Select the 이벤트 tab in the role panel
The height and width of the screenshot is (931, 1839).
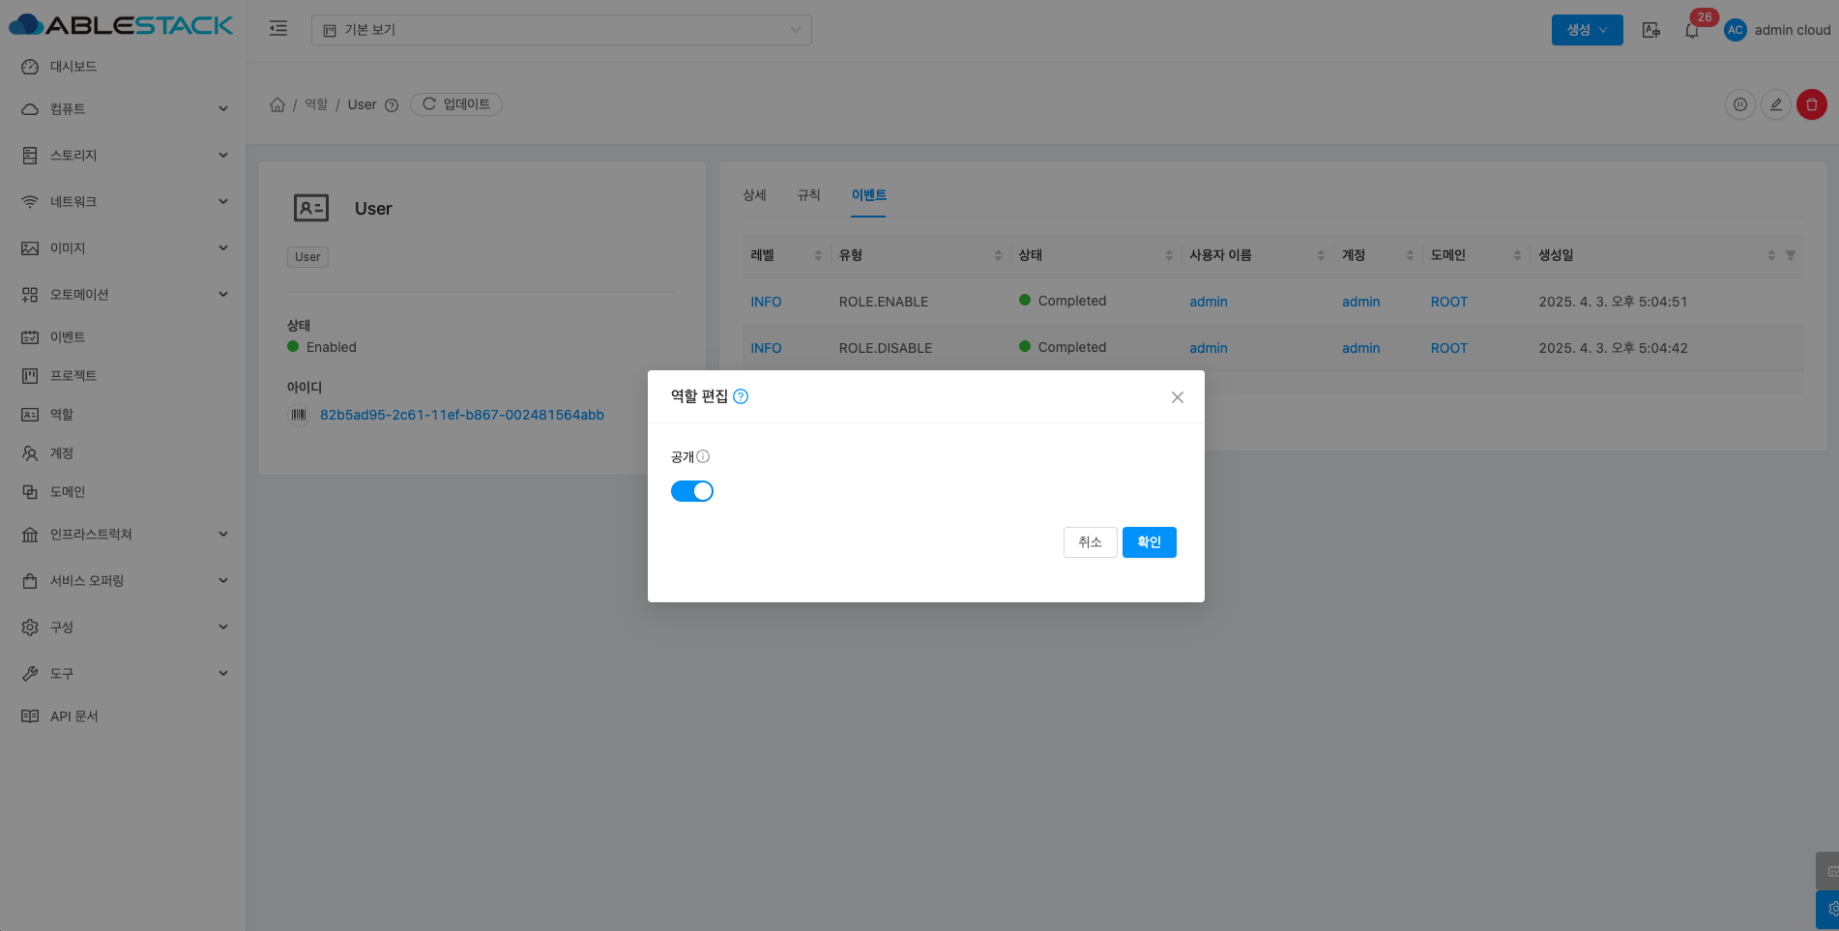pyautogui.click(x=868, y=195)
